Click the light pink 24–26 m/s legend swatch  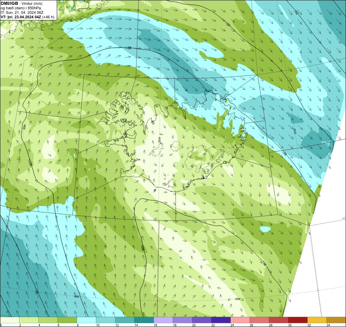pos(240,320)
